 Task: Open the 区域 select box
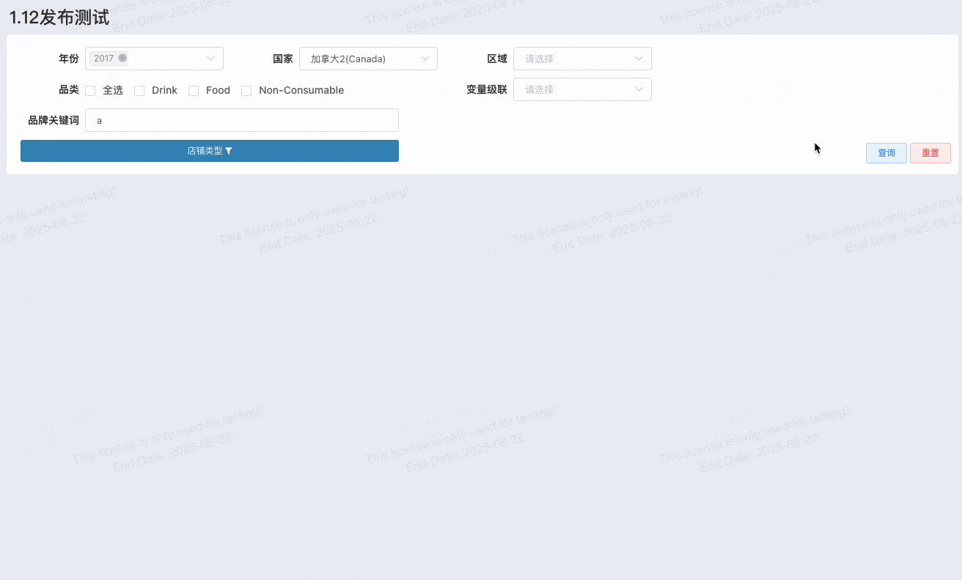[x=582, y=59]
